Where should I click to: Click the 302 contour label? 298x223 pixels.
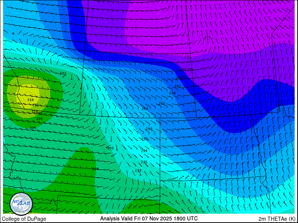click(x=63, y=73)
